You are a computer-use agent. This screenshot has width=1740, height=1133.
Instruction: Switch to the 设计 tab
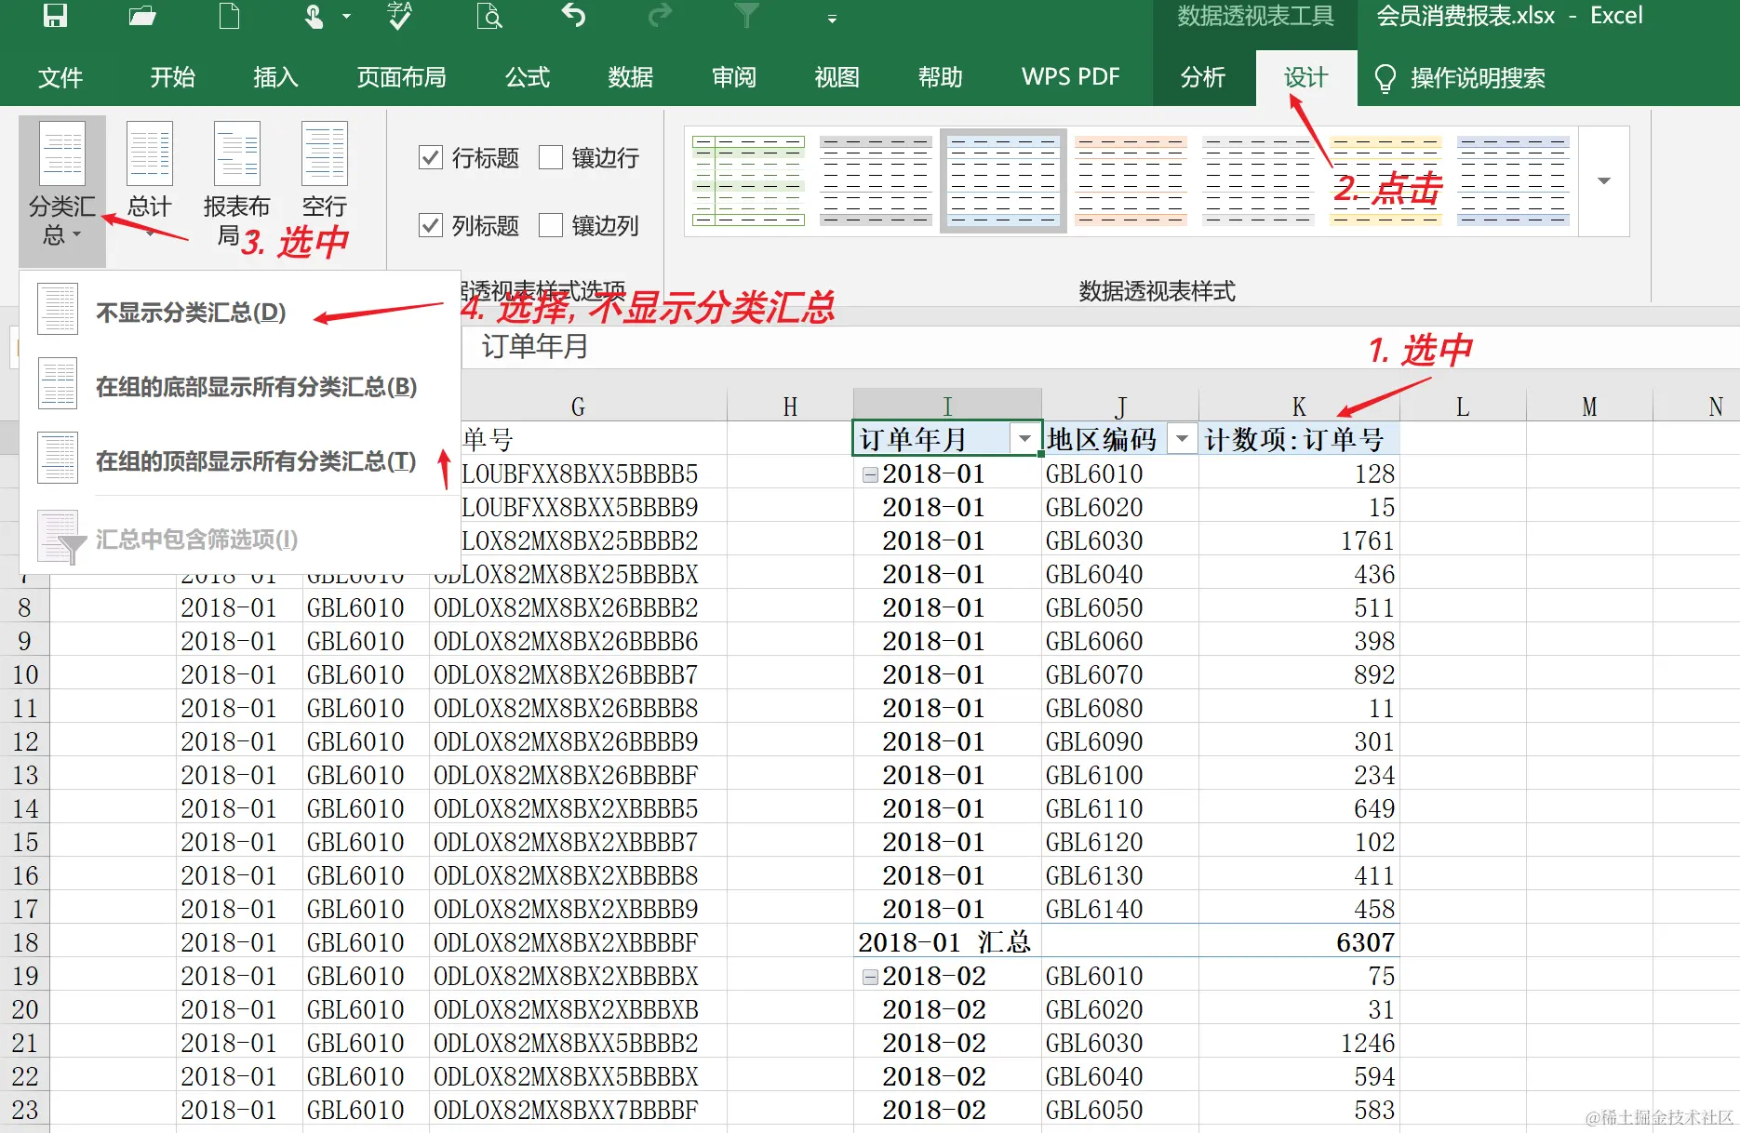click(1306, 78)
